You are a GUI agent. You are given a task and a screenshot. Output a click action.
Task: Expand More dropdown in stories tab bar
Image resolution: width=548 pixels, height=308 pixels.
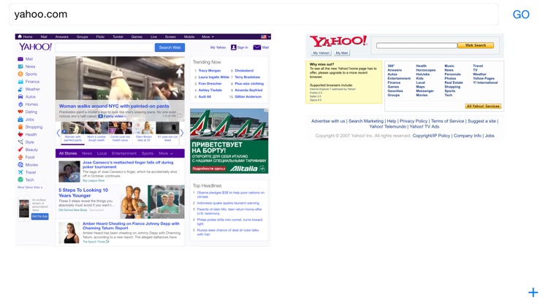point(166,153)
